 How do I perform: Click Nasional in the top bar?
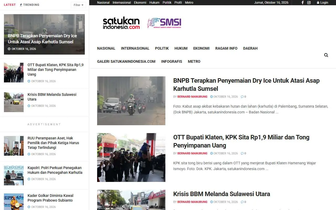103,3
